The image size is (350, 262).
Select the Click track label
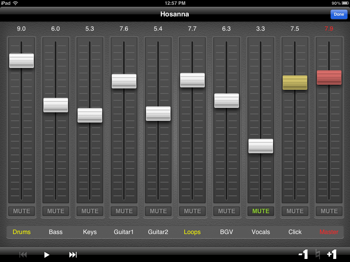pyautogui.click(x=295, y=232)
